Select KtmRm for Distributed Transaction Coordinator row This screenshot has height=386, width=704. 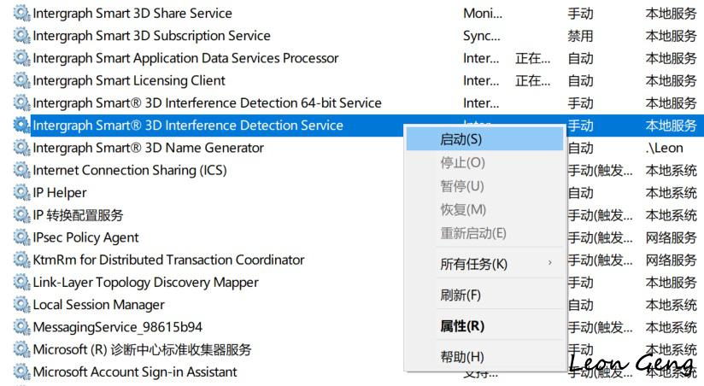168,260
